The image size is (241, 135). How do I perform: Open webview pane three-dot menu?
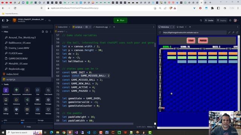(238, 27)
